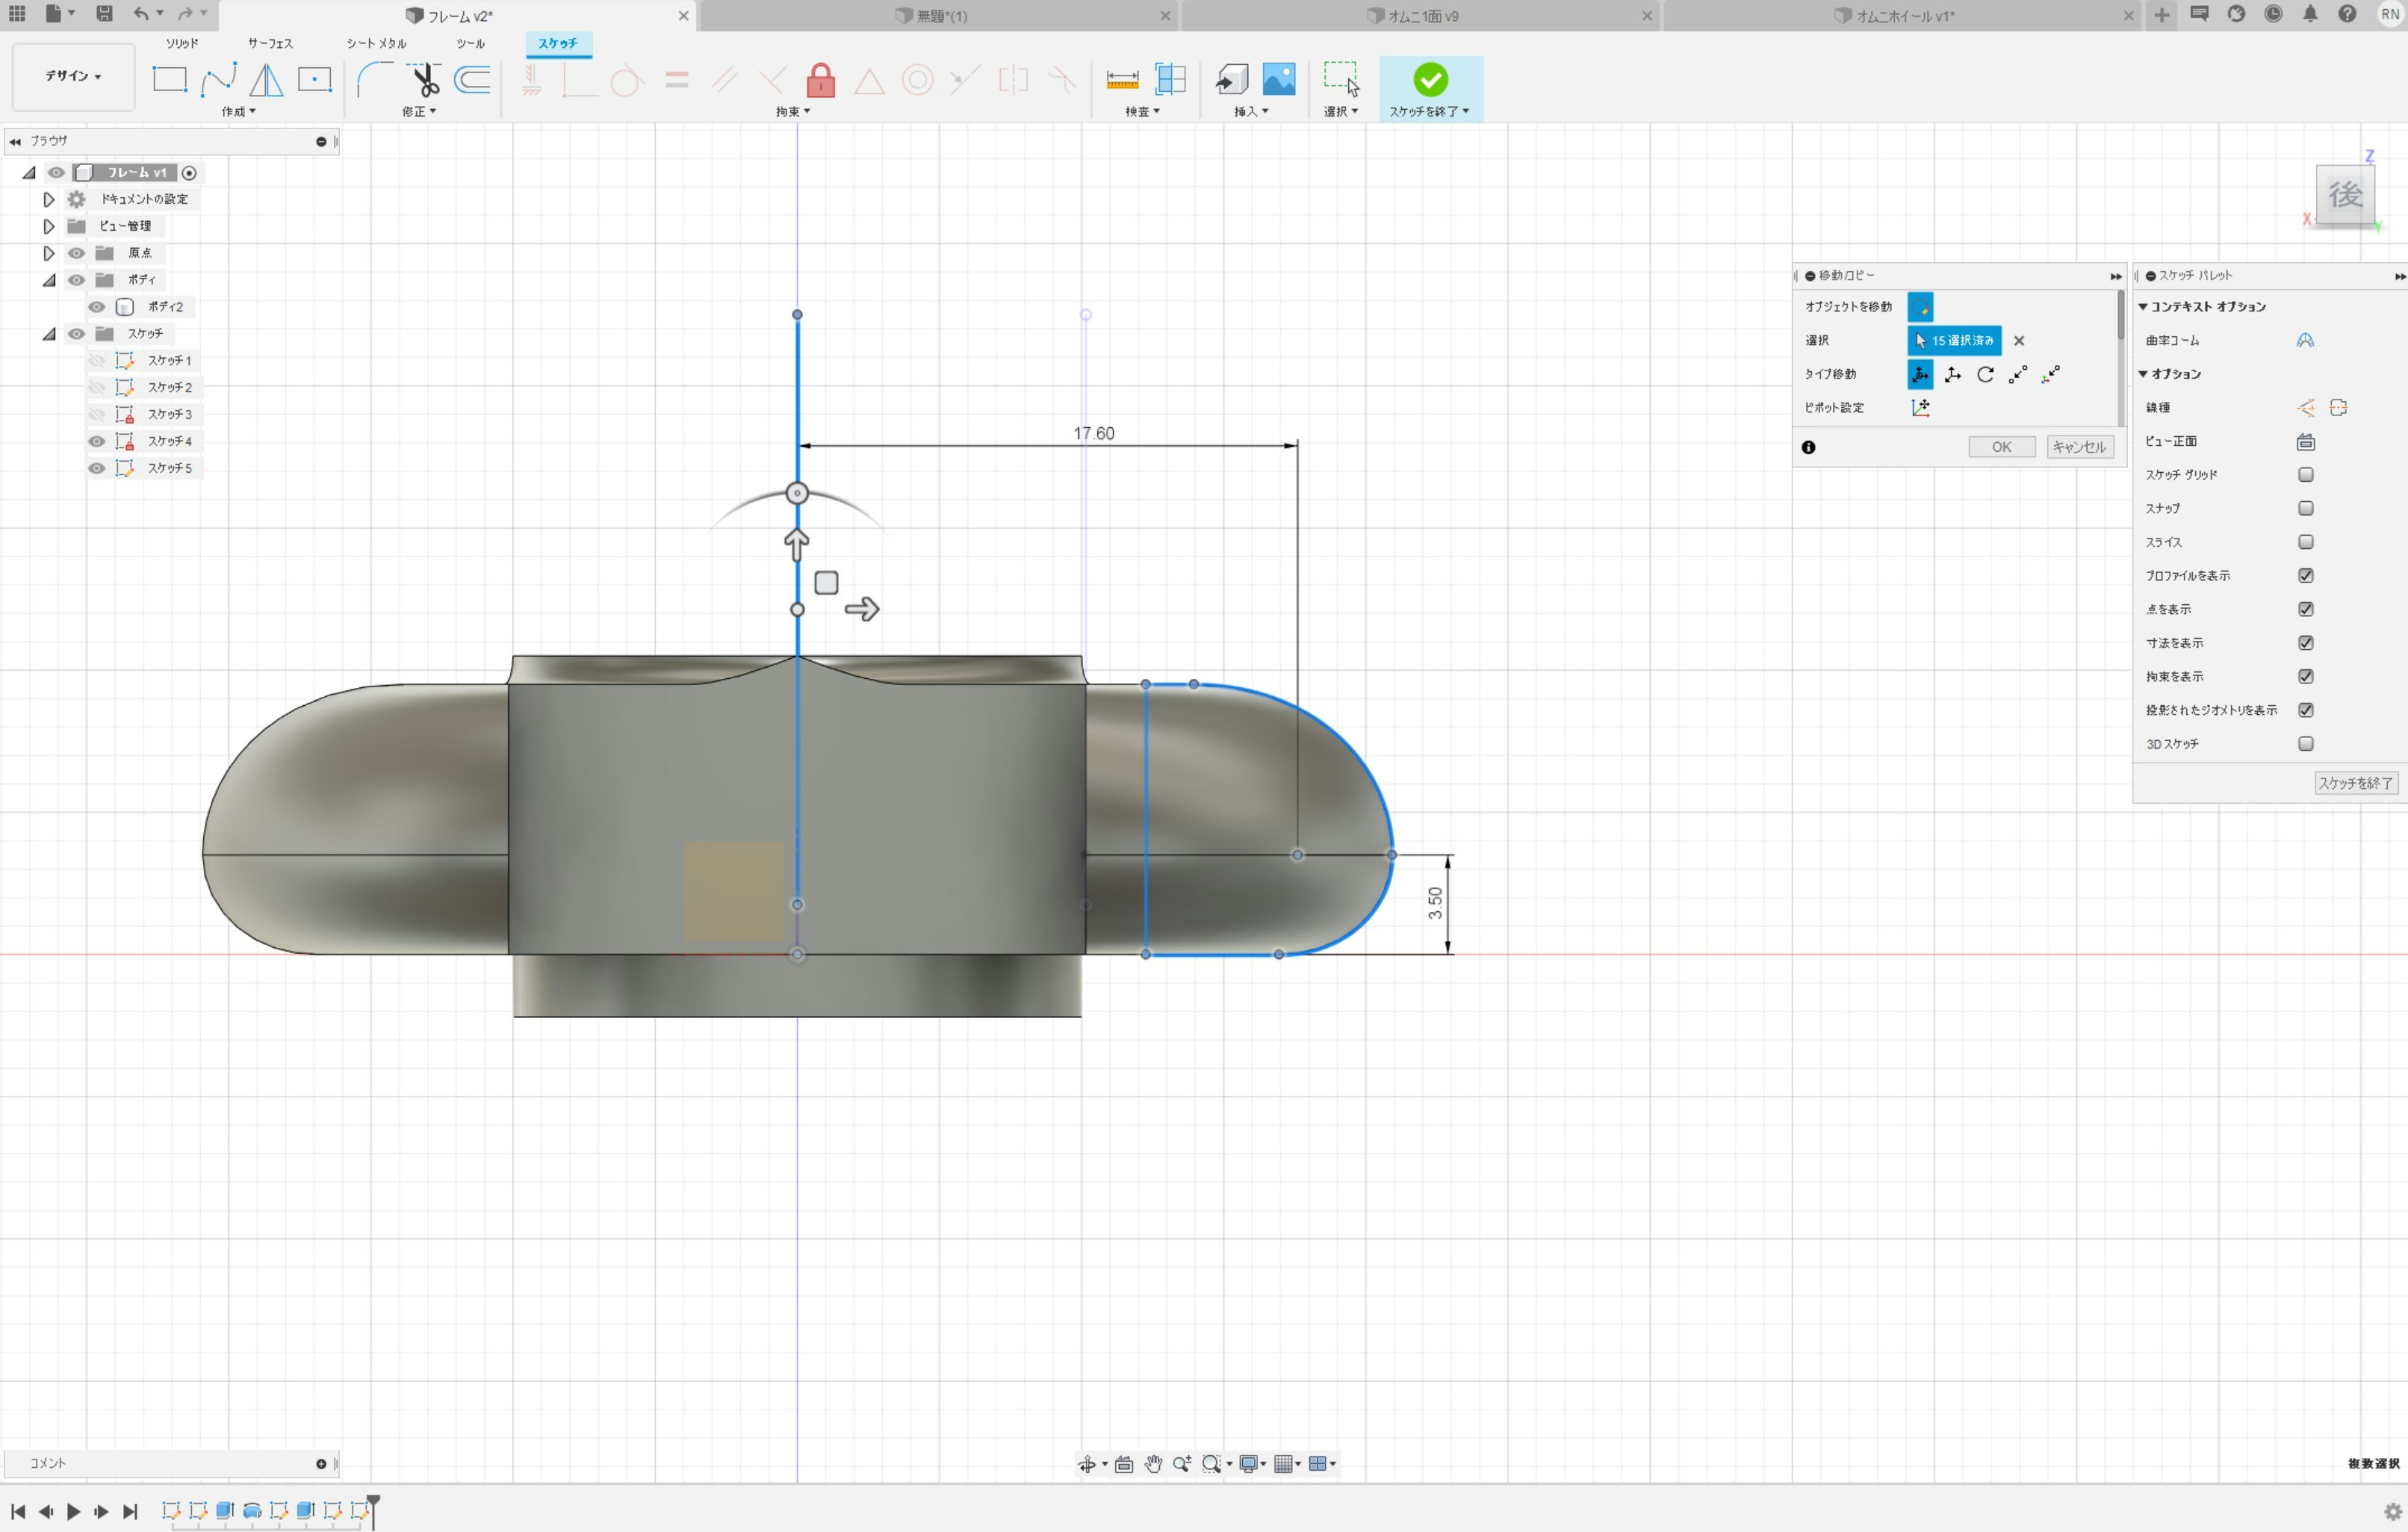Expand the 原点 folder in browser

pos(48,253)
